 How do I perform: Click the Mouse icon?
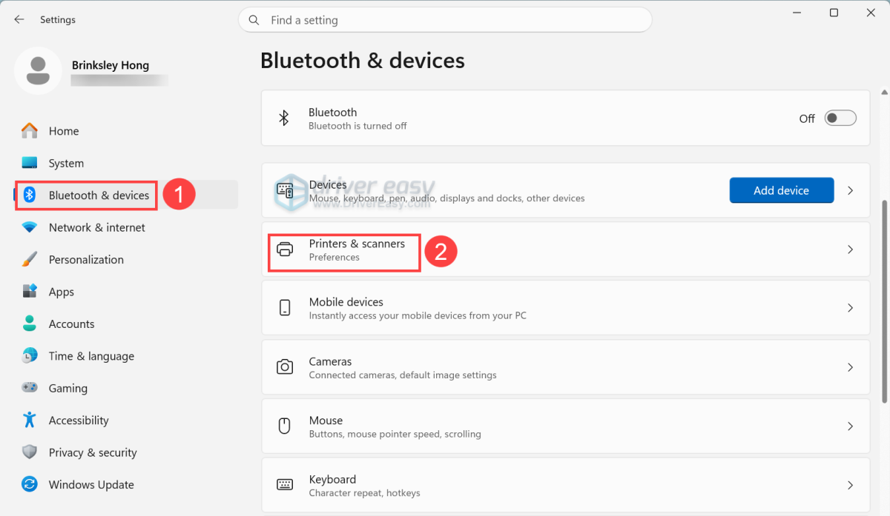click(284, 426)
